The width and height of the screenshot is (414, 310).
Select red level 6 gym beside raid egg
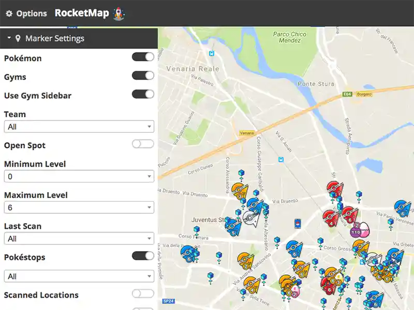tap(349, 214)
